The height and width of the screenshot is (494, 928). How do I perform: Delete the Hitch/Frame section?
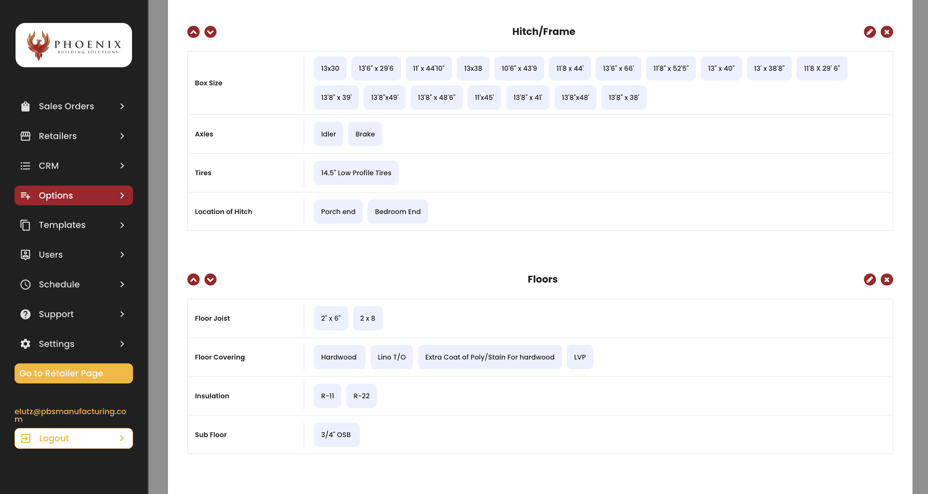point(887,32)
